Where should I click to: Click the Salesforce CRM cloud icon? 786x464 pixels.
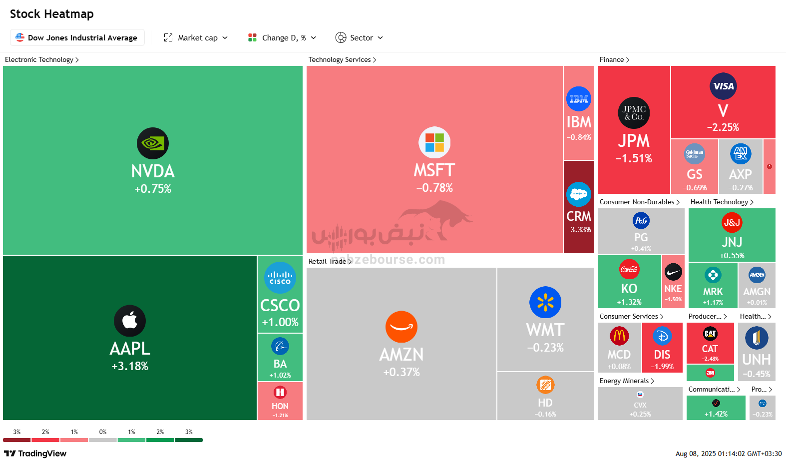[x=579, y=194]
